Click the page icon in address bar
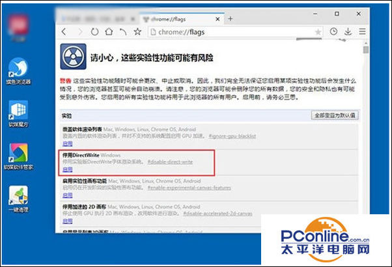Image resolution: width=392 pixels, height=267 pixels. point(153,32)
